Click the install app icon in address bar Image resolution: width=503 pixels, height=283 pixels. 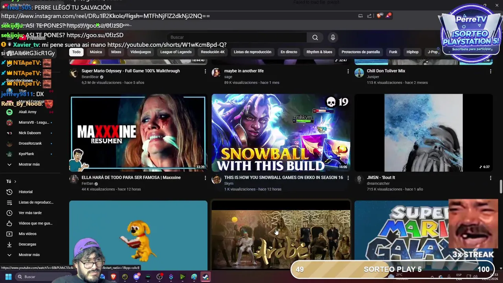tap(360, 16)
